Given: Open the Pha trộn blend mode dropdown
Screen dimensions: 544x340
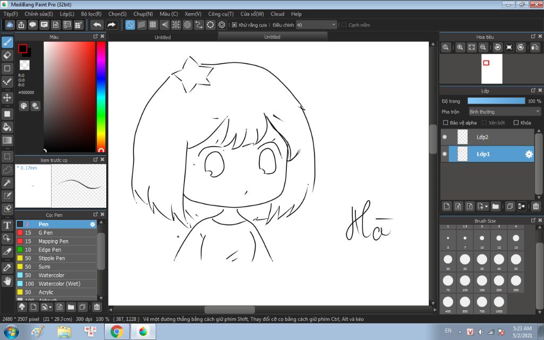Looking at the screenshot, I should coord(505,112).
